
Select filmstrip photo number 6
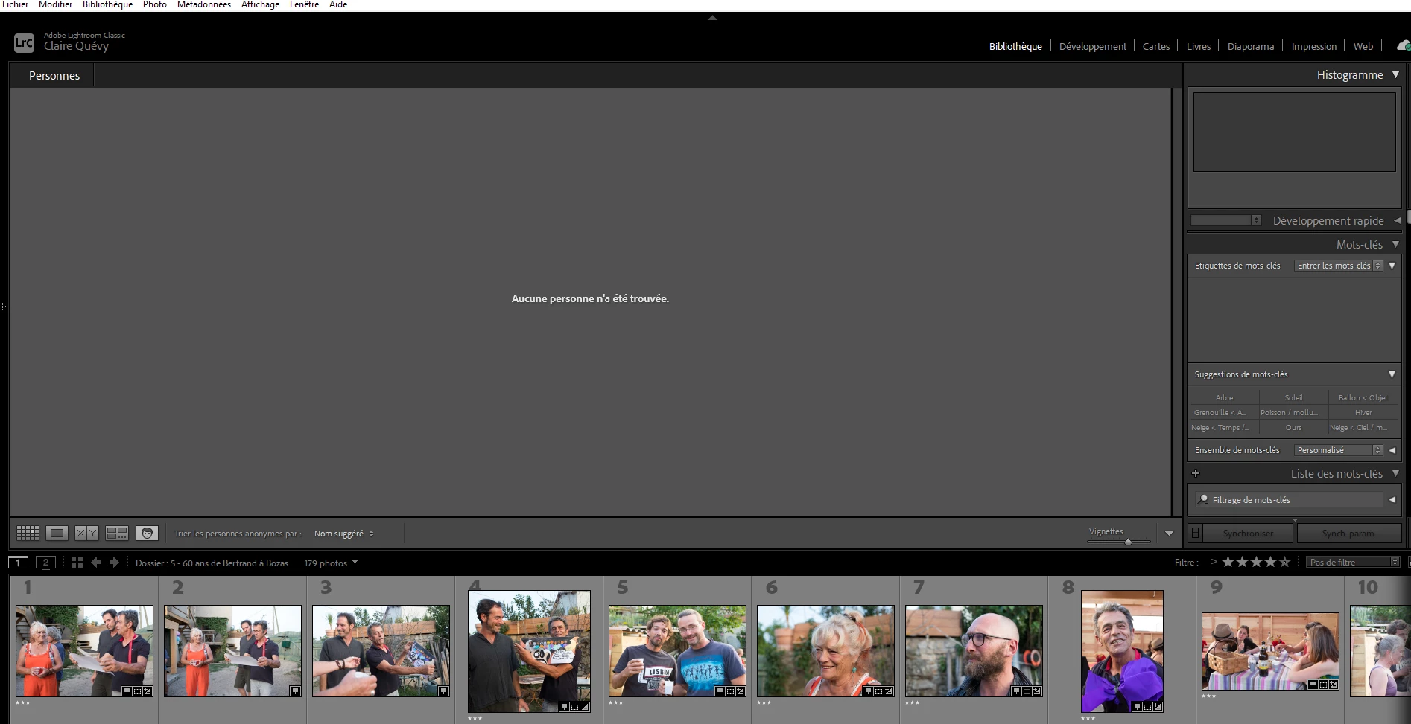pyautogui.click(x=825, y=651)
